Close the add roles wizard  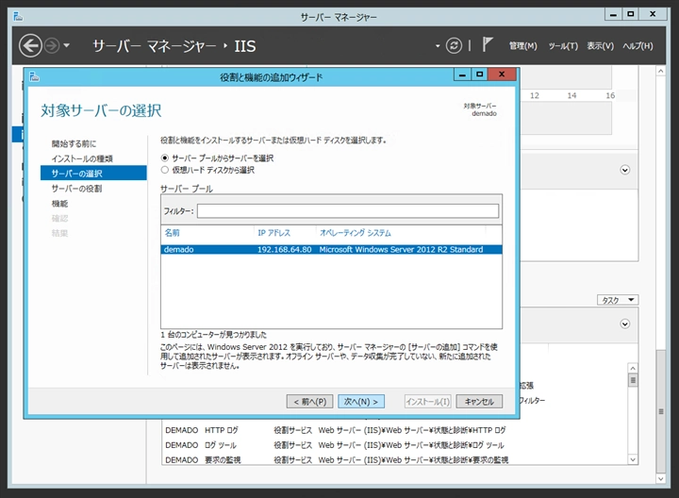(502, 75)
